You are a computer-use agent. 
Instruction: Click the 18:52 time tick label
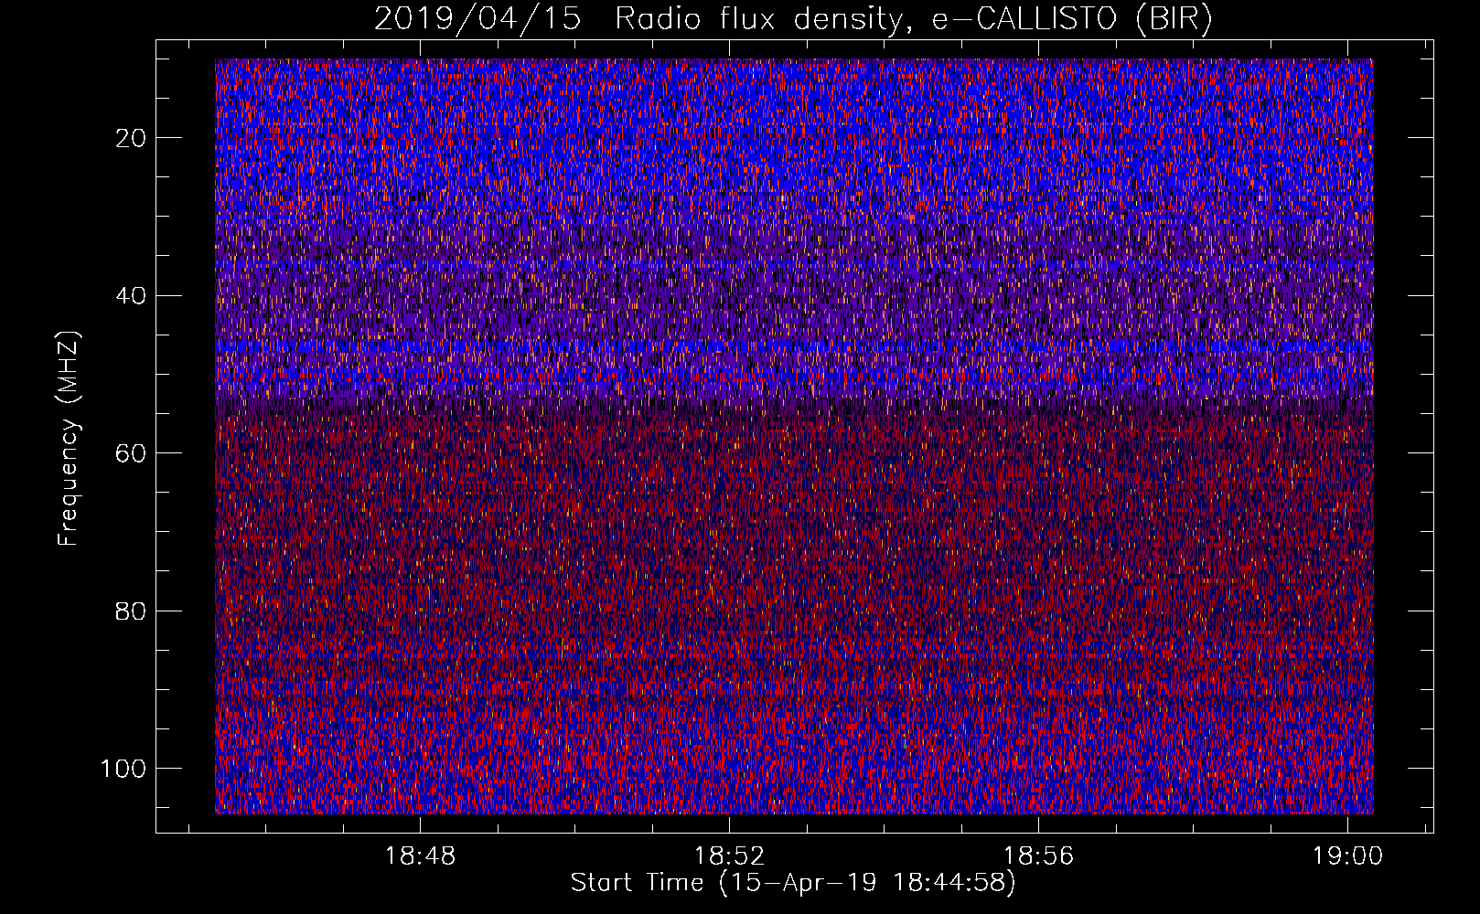pyautogui.click(x=729, y=856)
